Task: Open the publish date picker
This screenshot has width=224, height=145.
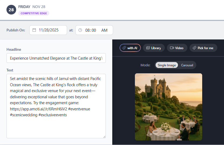Action: (x=48, y=30)
